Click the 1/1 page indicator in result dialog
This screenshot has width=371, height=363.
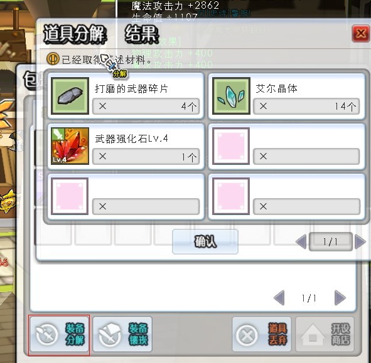pos(331,241)
